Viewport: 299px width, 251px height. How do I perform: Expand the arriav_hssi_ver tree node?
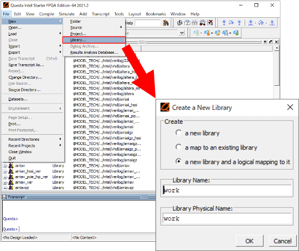pyautogui.click(x=5, y=171)
